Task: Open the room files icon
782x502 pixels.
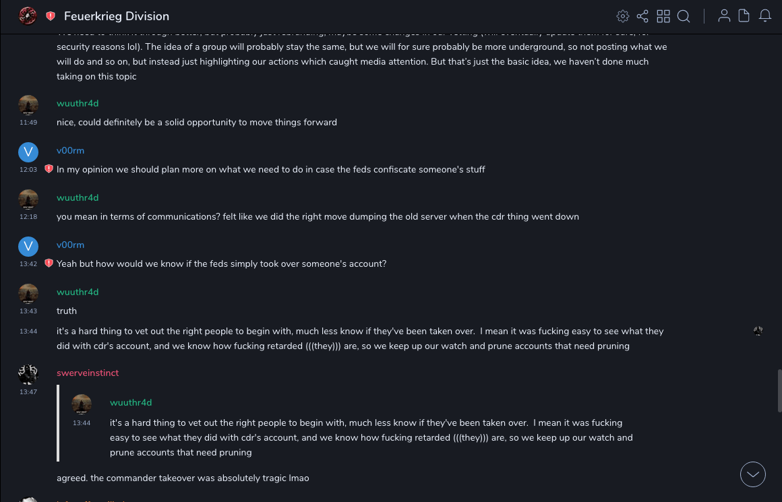Action: click(744, 16)
